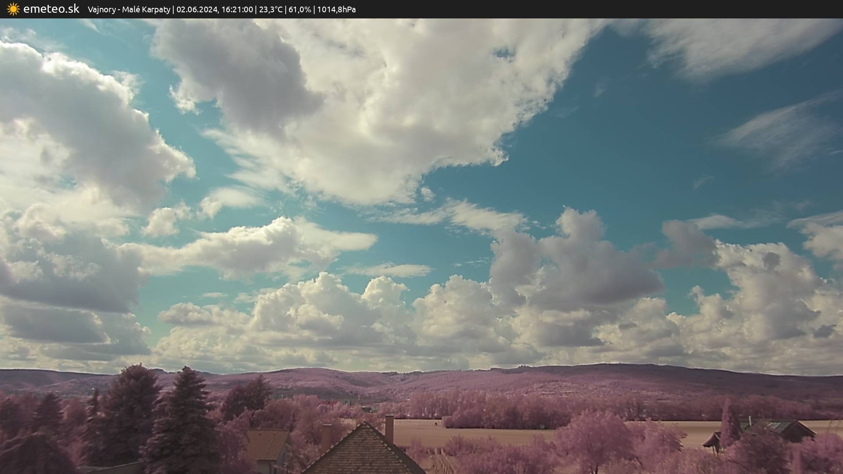The height and width of the screenshot is (474, 843).
Task: Click the right chimney on the center roof
Action: (x=389, y=429)
